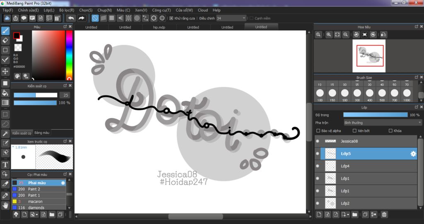Viewport: 424px width, 224px height.
Task: Create a new folder in layers panel
Action: (355, 214)
